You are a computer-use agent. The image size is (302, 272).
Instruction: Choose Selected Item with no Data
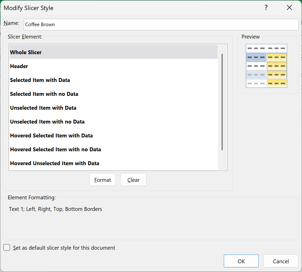pos(114,94)
